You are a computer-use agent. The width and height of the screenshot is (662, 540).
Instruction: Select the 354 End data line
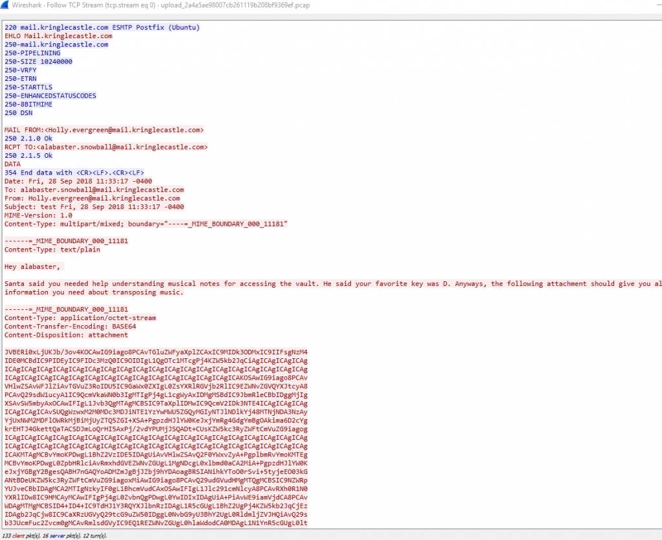point(74,173)
